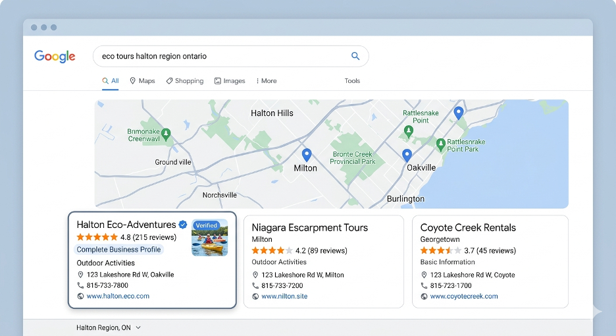
Task: Open the Halton Eco-Adventures listing title
Action: [x=126, y=225]
